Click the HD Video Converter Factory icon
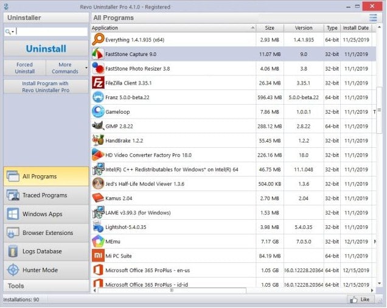 tap(98, 155)
